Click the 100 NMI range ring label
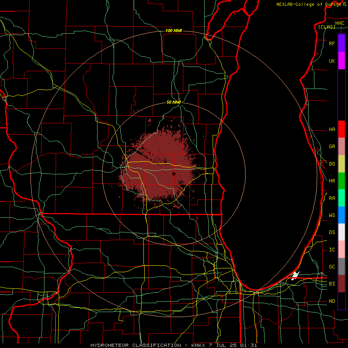The image size is (348, 348). coord(174,31)
